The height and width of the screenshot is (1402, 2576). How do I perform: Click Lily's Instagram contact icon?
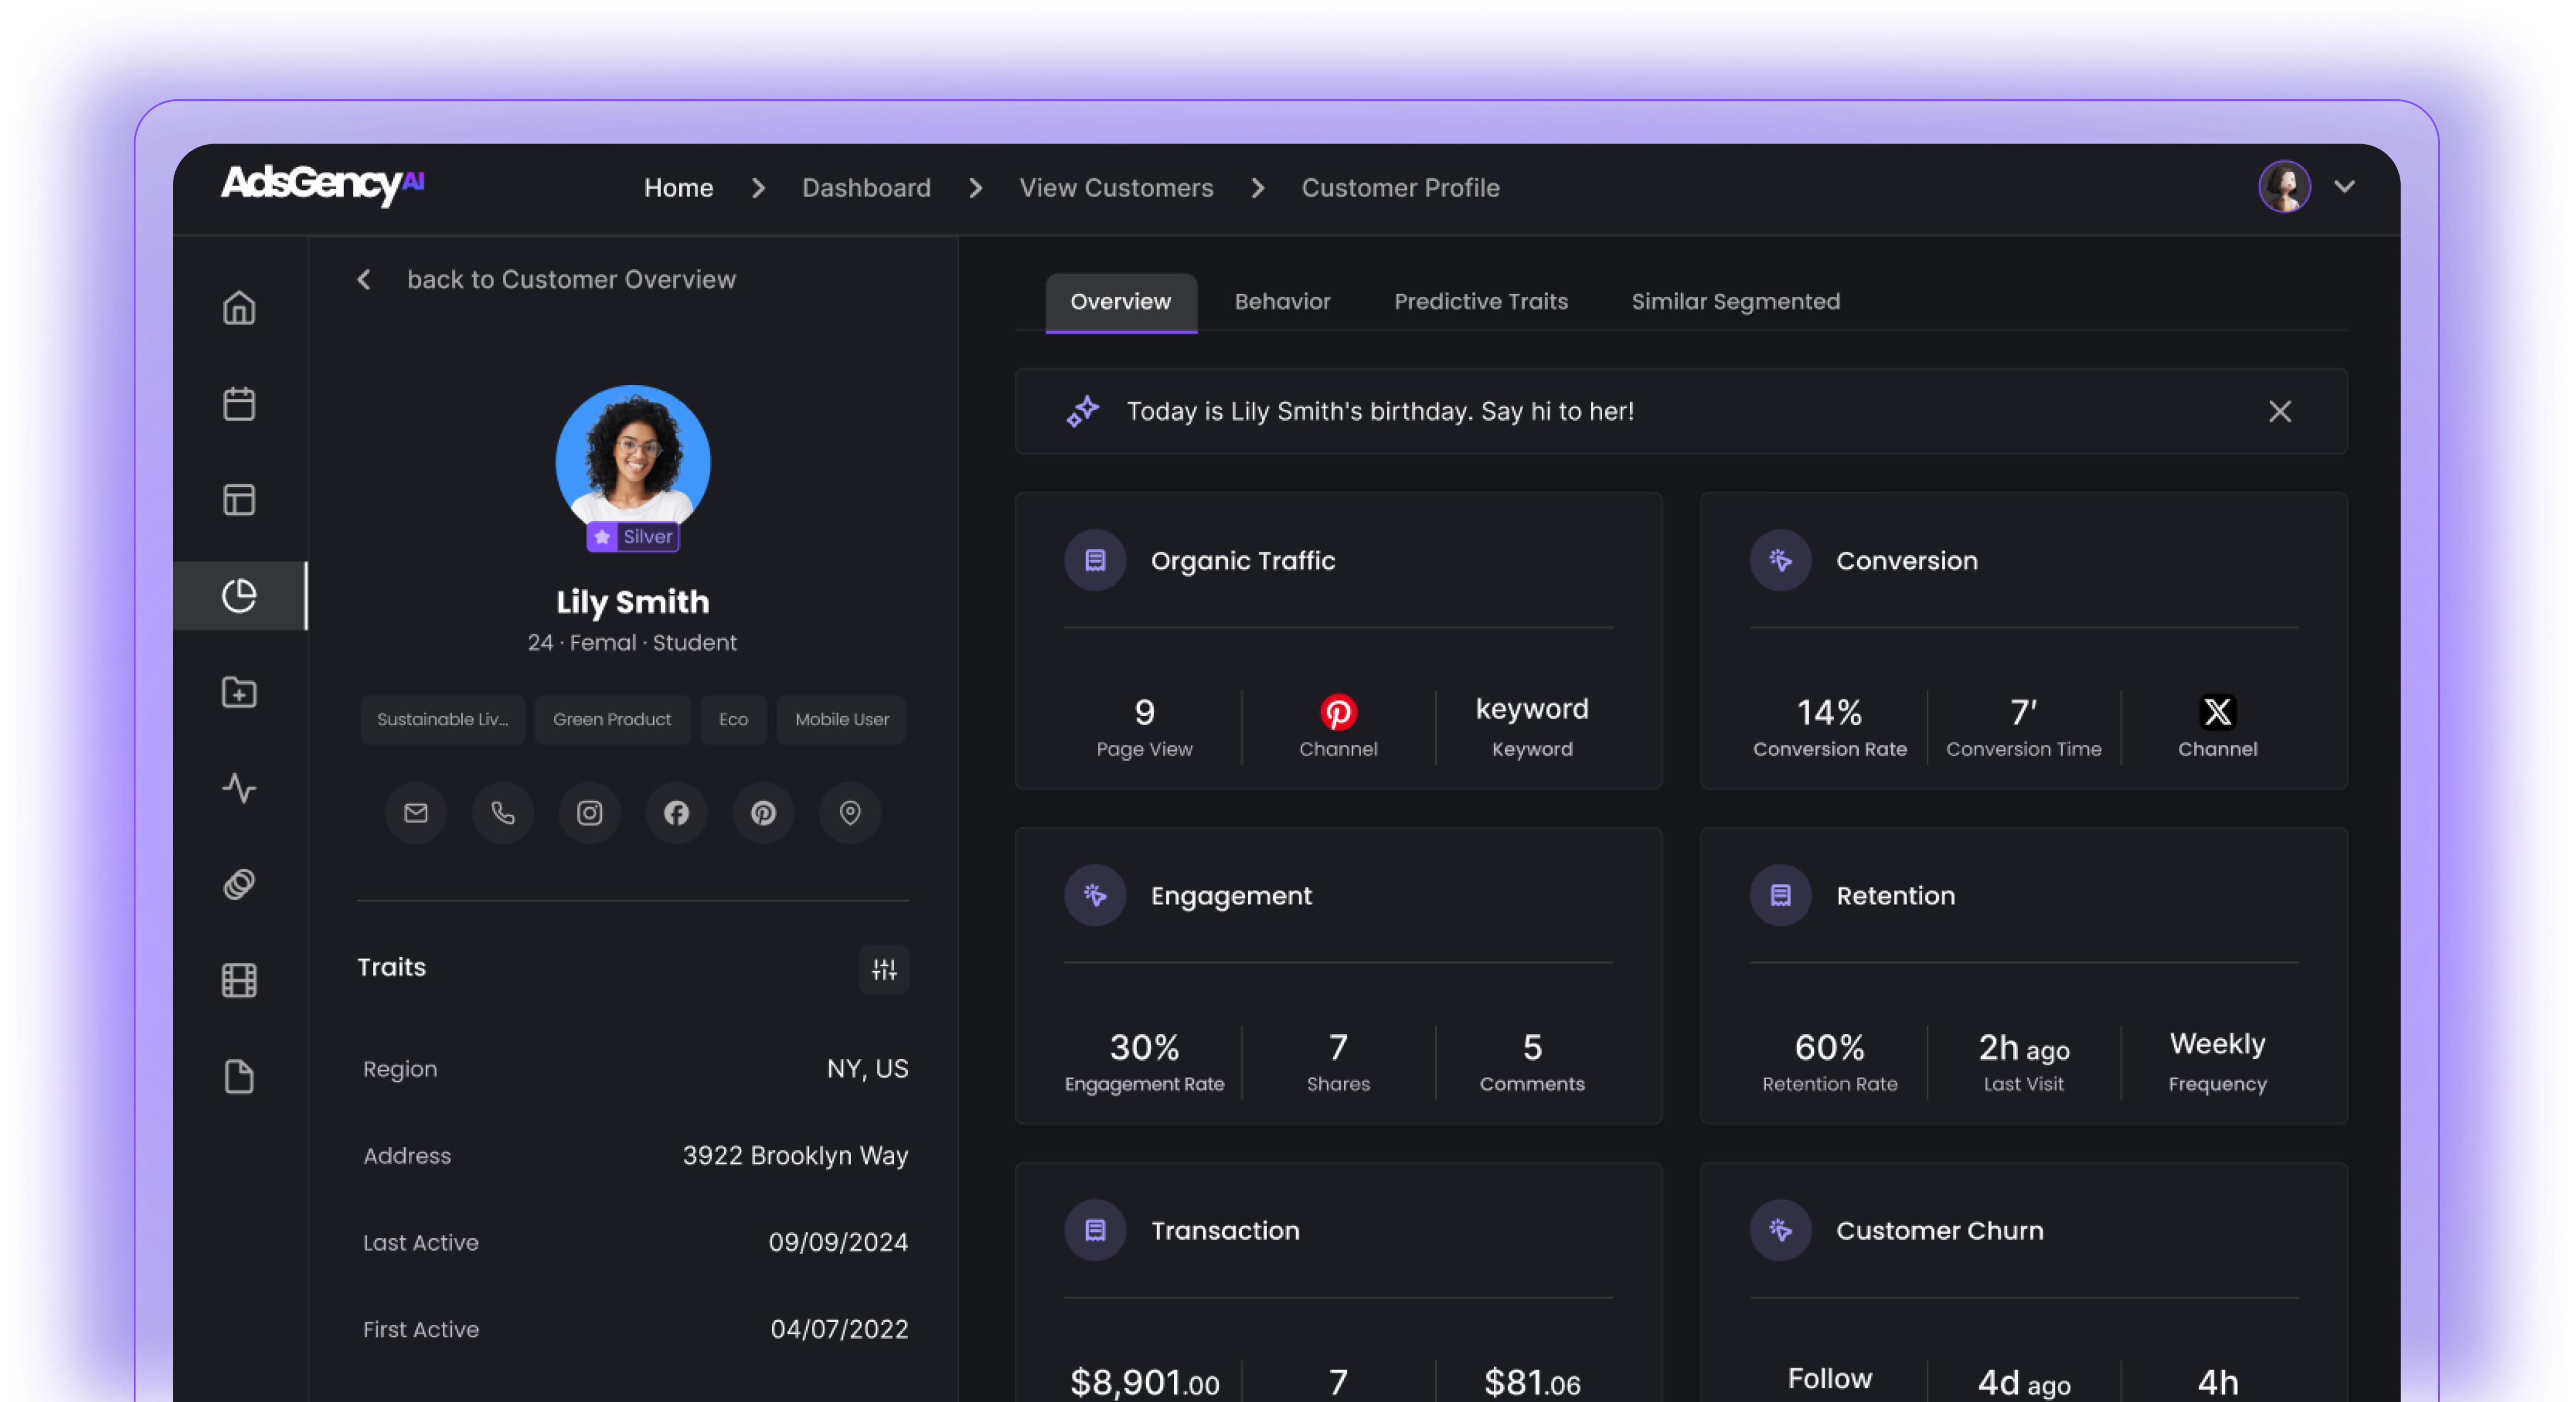[x=590, y=813]
